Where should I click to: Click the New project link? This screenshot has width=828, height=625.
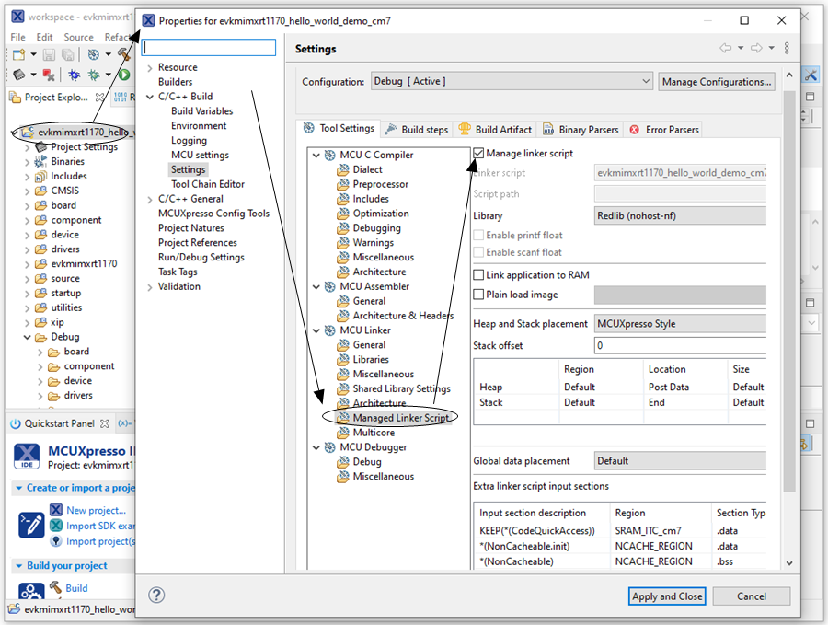[x=96, y=510]
